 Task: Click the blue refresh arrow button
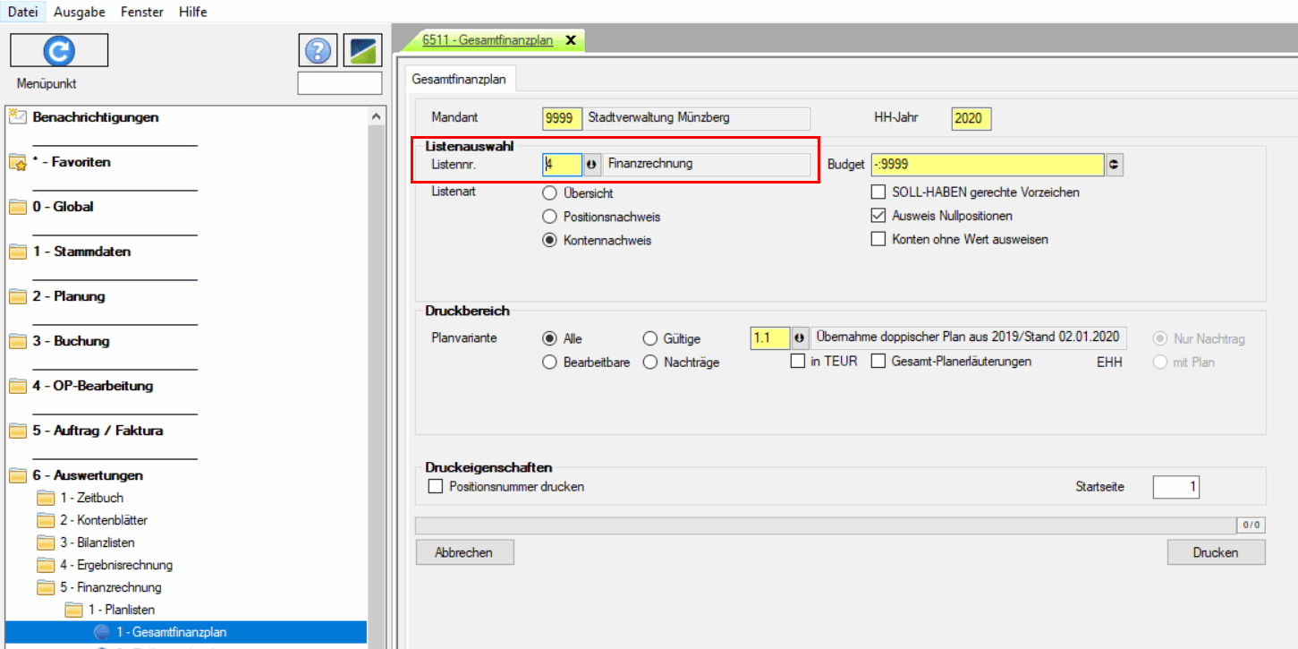click(59, 51)
